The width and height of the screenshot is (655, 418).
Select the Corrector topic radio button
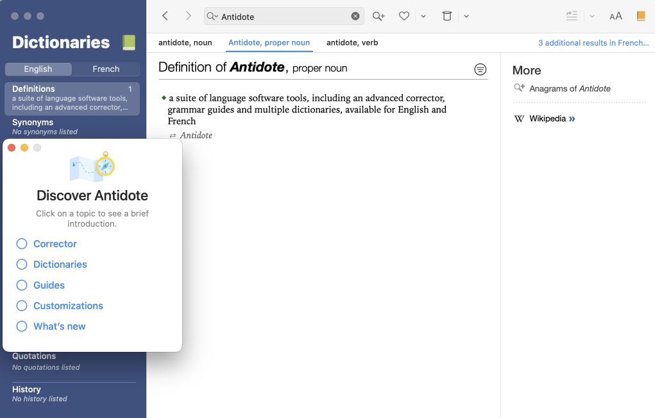22,244
